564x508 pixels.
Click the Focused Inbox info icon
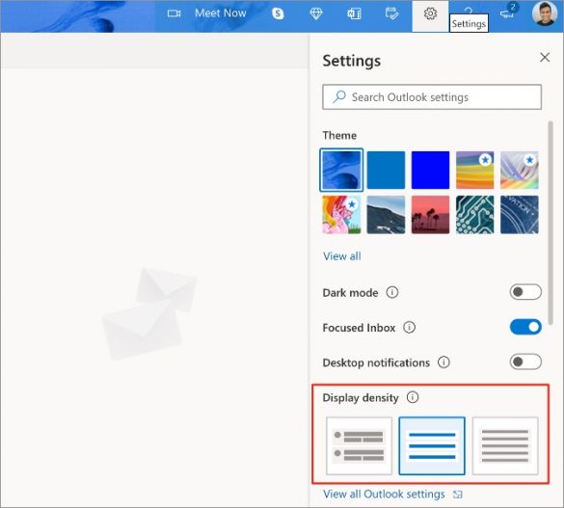point(409,327)
